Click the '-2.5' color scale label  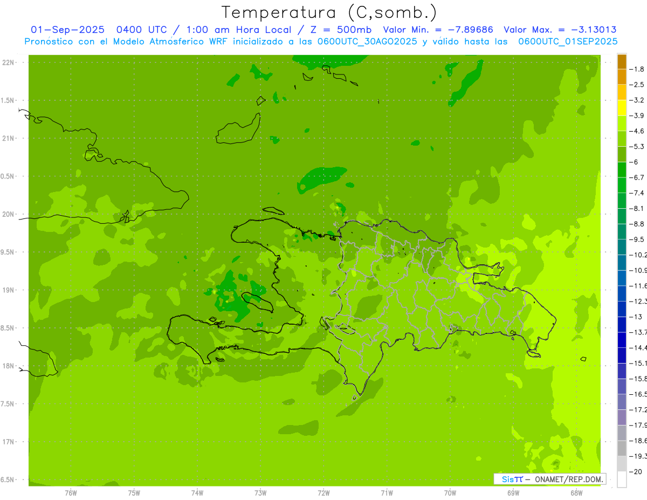click(638, 85)
